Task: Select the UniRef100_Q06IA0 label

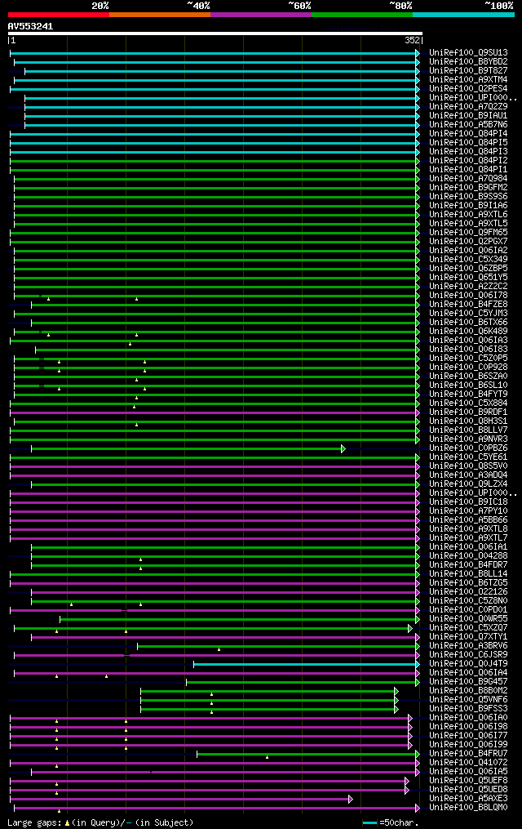Action: [468, 718]
